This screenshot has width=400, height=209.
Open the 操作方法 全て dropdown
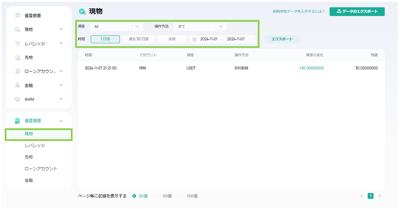(200, 27)
